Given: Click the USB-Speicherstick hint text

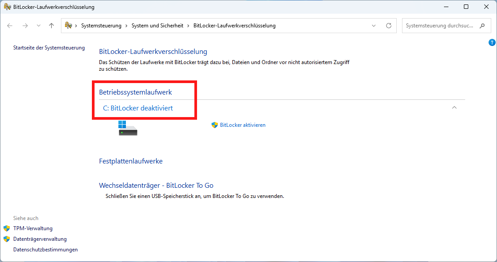Looking at the screenshot, I should click(x=195, y=196).
